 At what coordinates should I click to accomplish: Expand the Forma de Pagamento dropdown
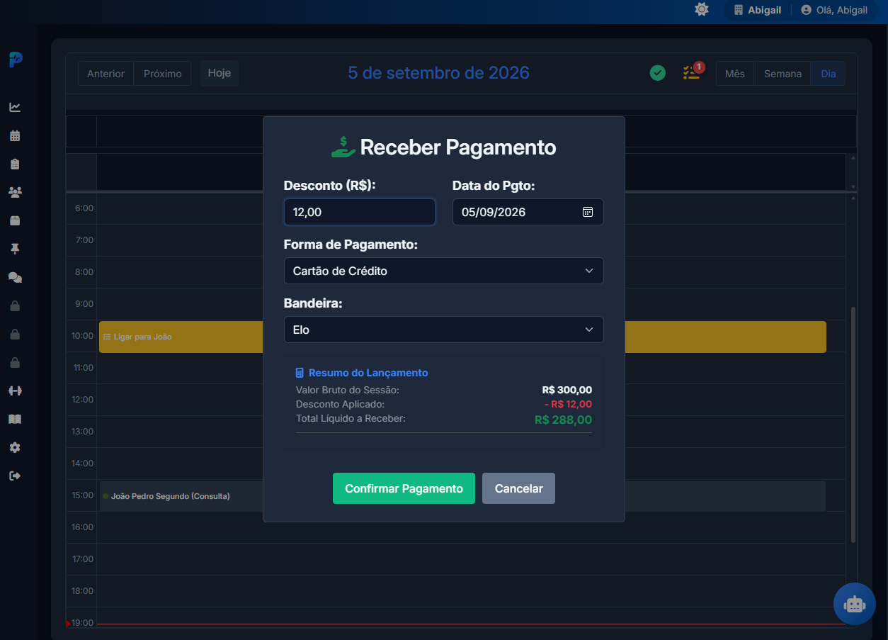tap(443, 271)
